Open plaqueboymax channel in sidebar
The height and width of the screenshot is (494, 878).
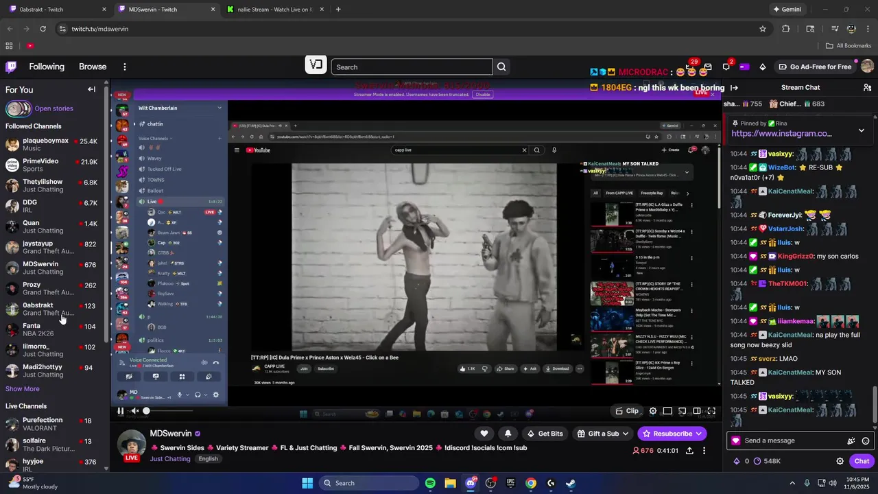click(51, 144)
